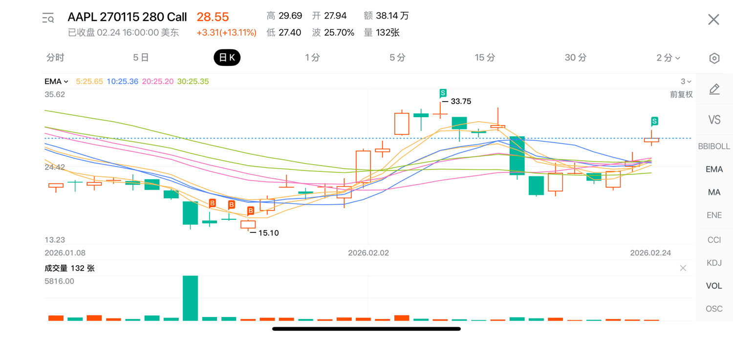Screen dimensions: 733x337
Task: Click the tallest green volume bar
Action: [x=190, y=298]
